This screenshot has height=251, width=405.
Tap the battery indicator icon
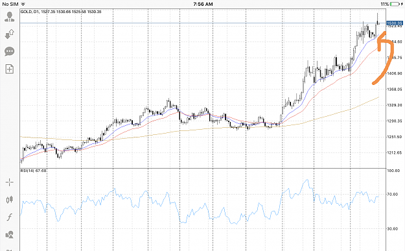click(395, 4)
